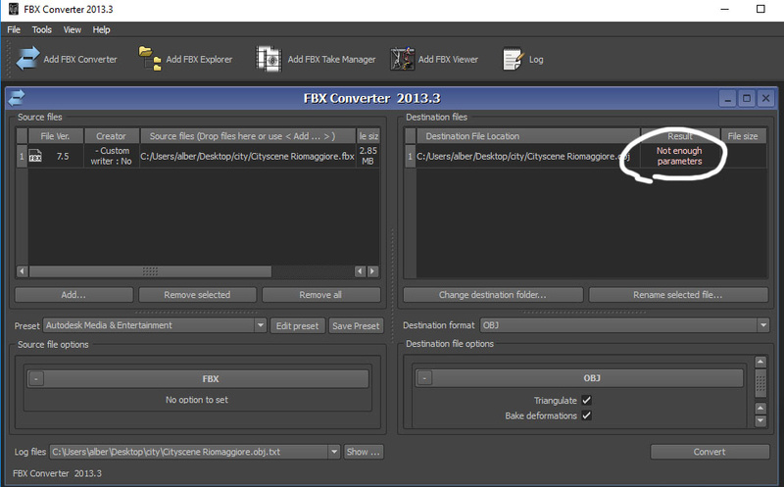784x487 pixels.
Task: Toggle the Triangulate checkbox
Action: (586, 401)
